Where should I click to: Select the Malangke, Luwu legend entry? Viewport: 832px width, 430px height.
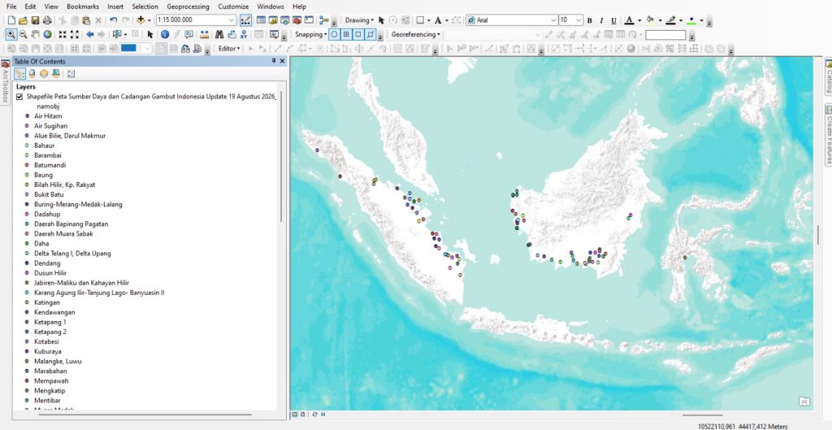(x=58, y=362)
